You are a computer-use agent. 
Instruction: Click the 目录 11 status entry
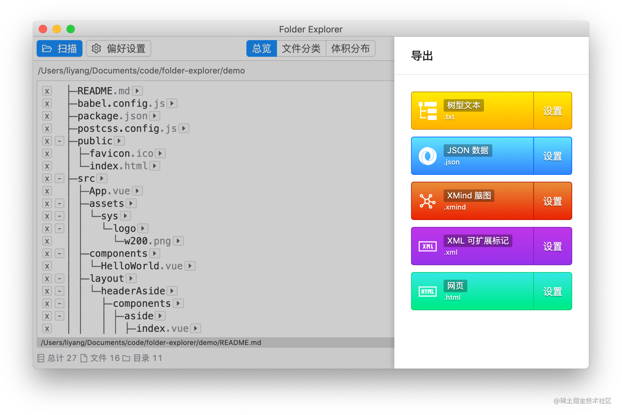(x=142, y=358)
